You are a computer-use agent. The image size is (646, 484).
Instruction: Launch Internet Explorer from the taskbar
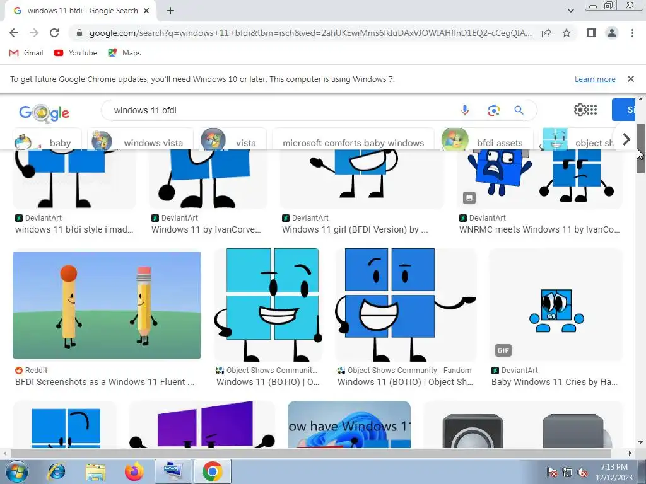(x=56, y=471)
